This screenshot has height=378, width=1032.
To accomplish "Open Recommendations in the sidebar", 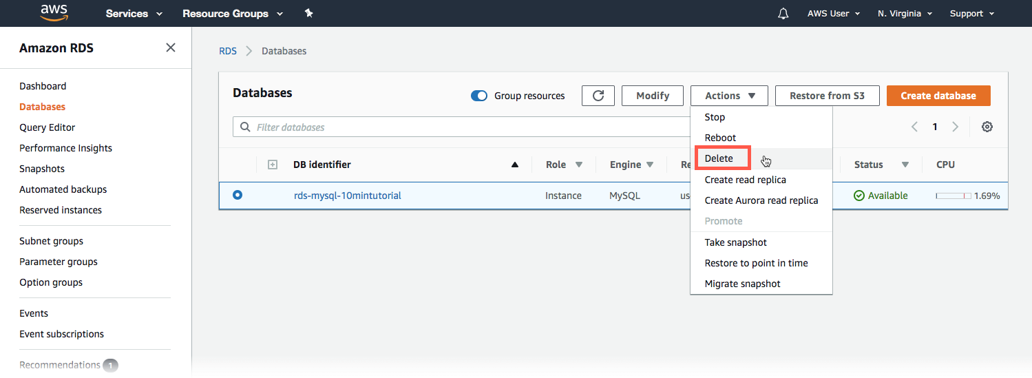I will point(60,365).
